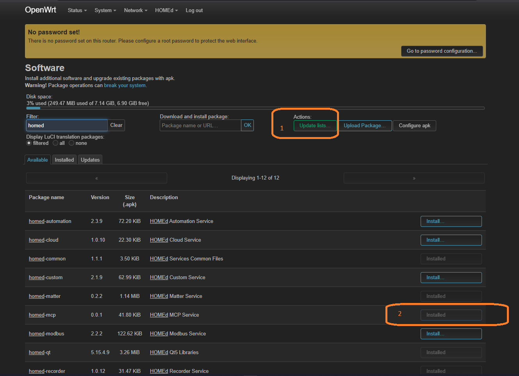Screen dimensions: 519x376
Task: Click the homed-cloud package name
Action: (x=43, y=240)
